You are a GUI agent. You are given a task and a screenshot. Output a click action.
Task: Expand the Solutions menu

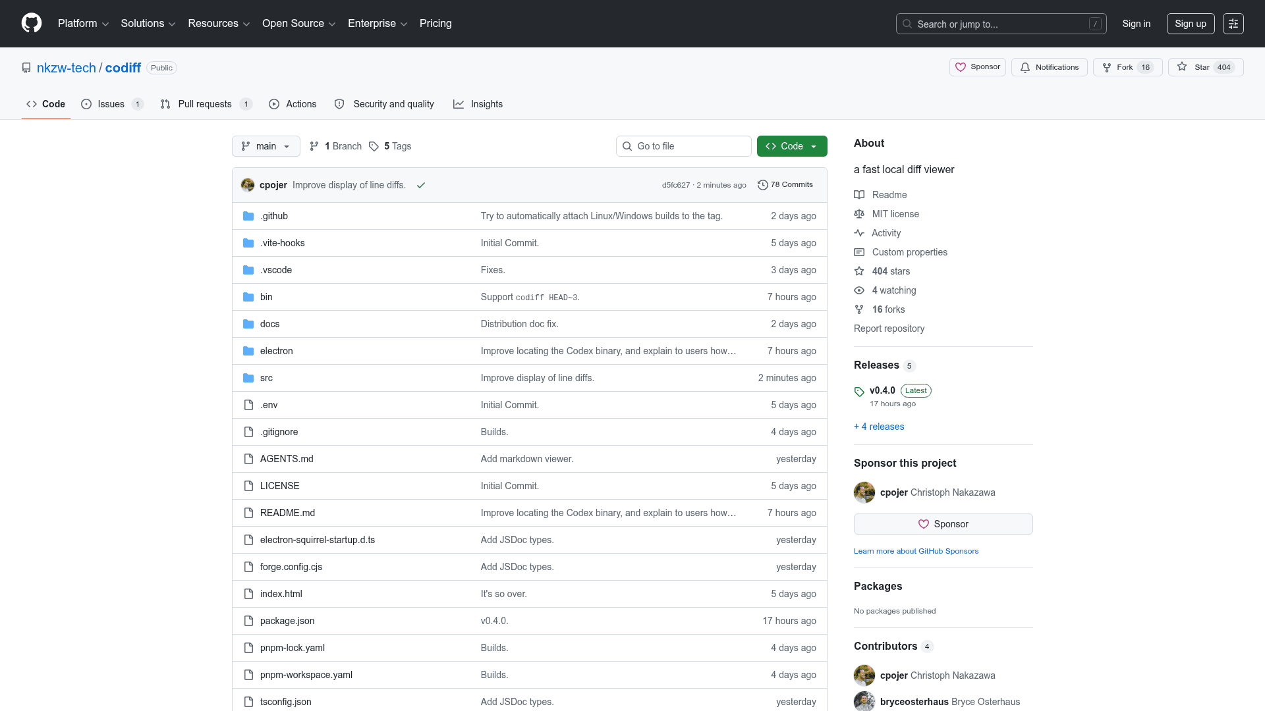coord(148,24)
